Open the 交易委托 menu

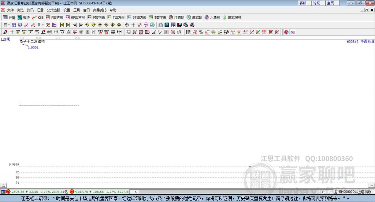click(x=100, y=10)
